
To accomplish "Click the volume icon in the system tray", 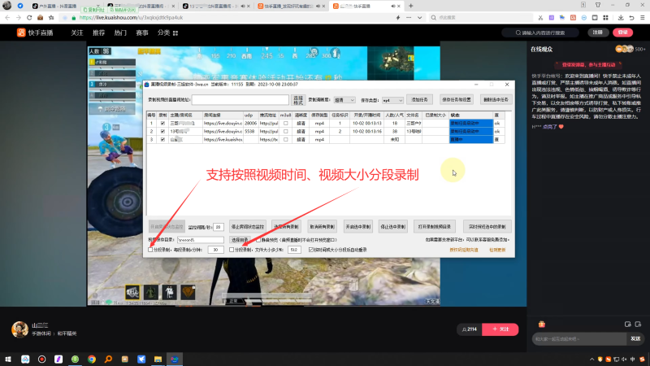I will [x=624, y=359].
